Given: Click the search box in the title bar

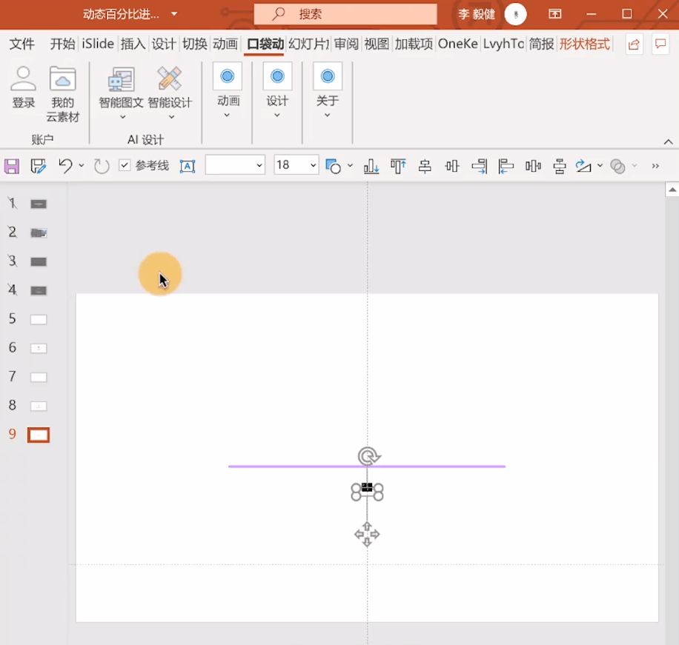Looking at the screenshot, I should pyautogui.click(x=345, y=14).
